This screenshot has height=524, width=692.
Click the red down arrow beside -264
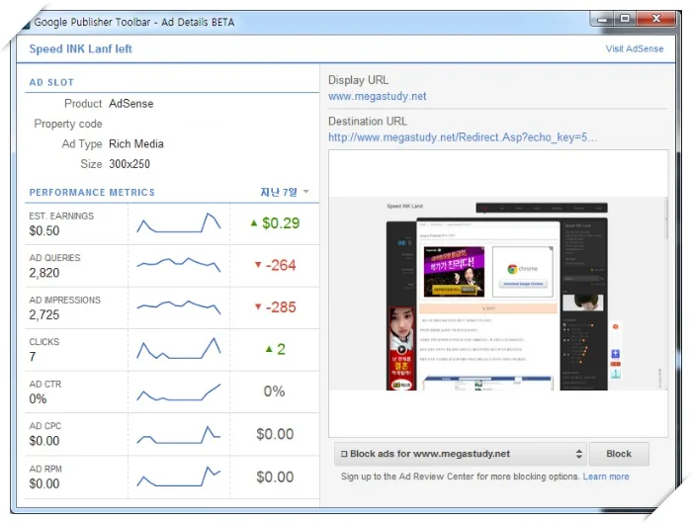(x=258, y=265)
